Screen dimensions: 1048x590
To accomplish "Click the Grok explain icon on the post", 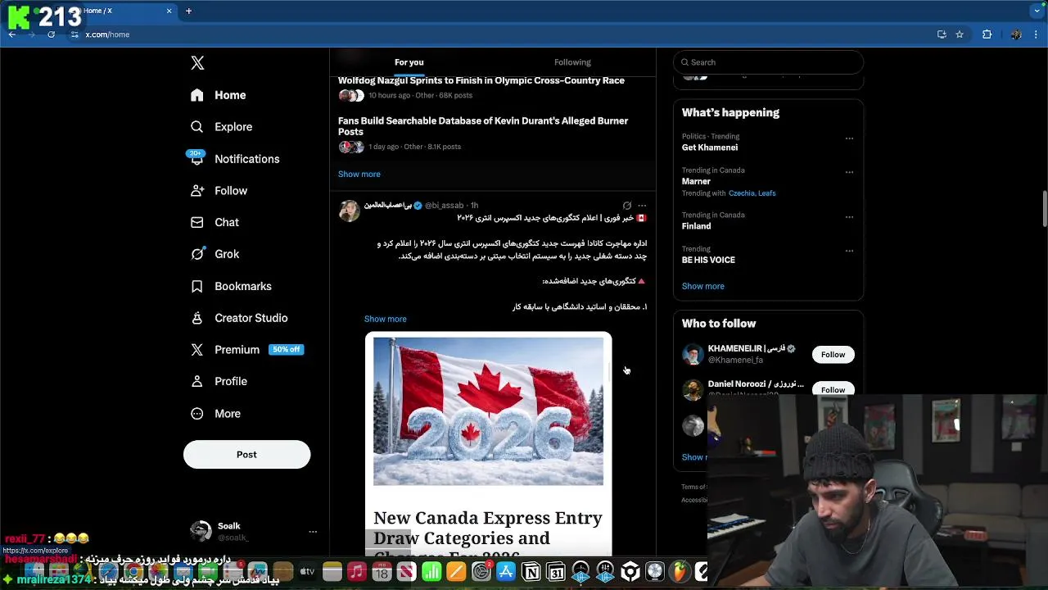I will [627, 206].
